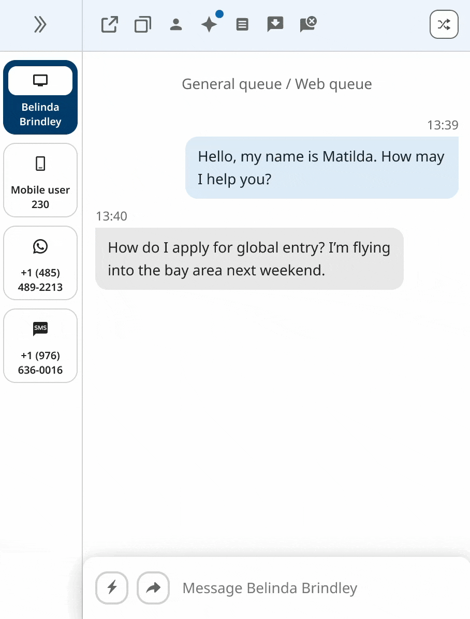The image size is (470, 619).
Task: Open WhatsApp chat +1 (485) 489-2213
Action: [x=40, y=263]
